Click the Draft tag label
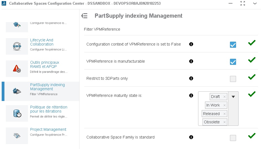Screen dimensions: 261x149 [x=215, y=97]
